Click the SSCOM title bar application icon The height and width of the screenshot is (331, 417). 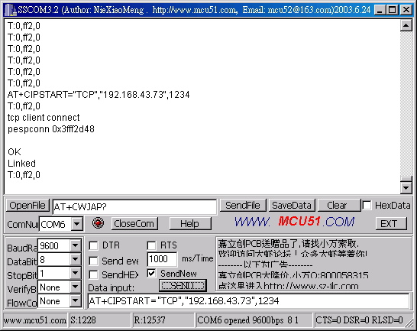point(10,10)
